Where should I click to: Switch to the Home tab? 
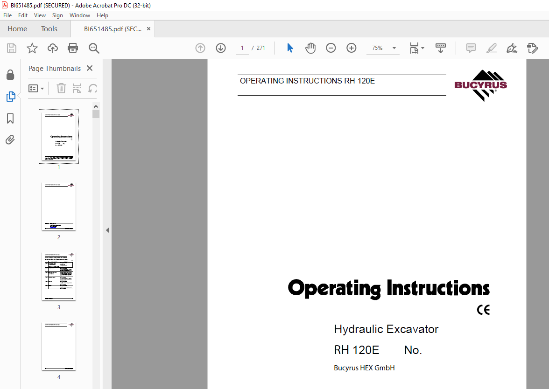pyautogui.click(x=17, y=29)
